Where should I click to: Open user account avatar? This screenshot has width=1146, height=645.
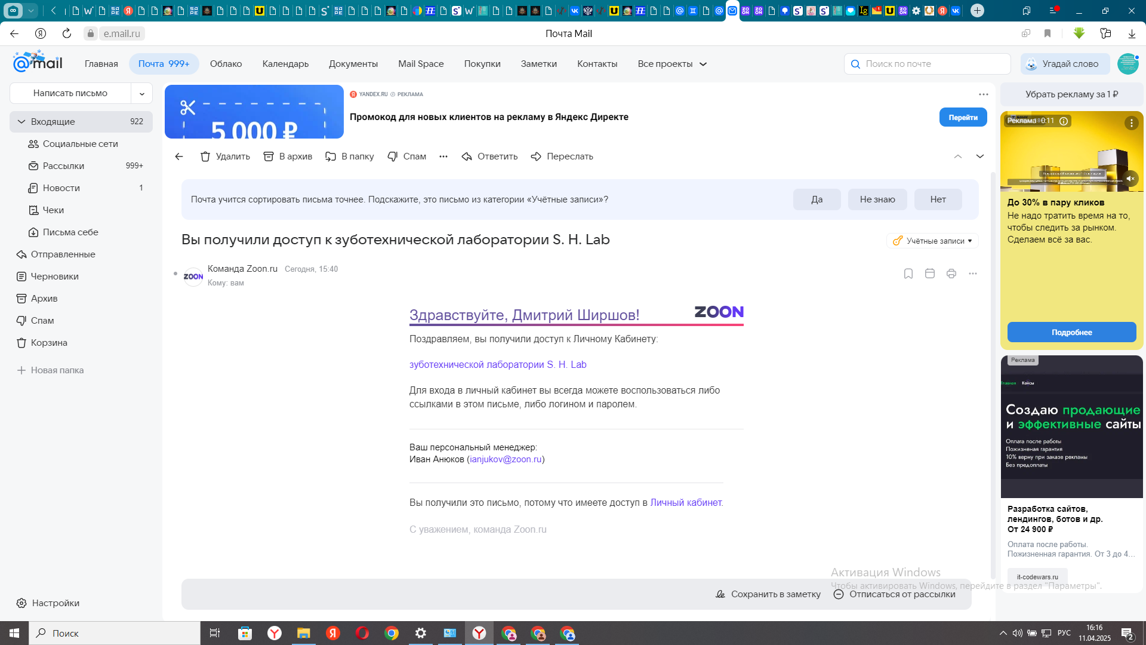pyautogui.click(x=1128, y=64)
